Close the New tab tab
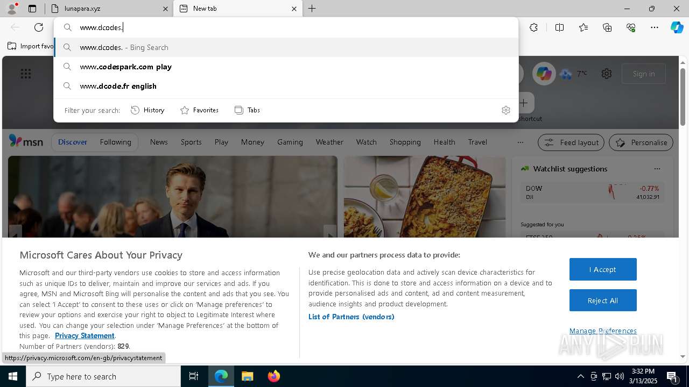 (294, 9)
